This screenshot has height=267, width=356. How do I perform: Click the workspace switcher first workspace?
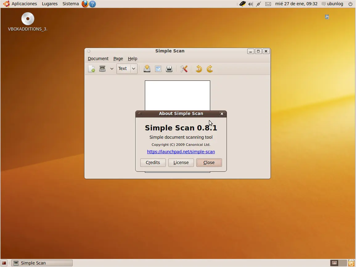click(x=334, y=263)
